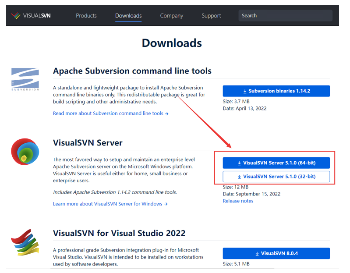Click VisualSVN for Visual Studio 2022 heading

click(119, 233)
